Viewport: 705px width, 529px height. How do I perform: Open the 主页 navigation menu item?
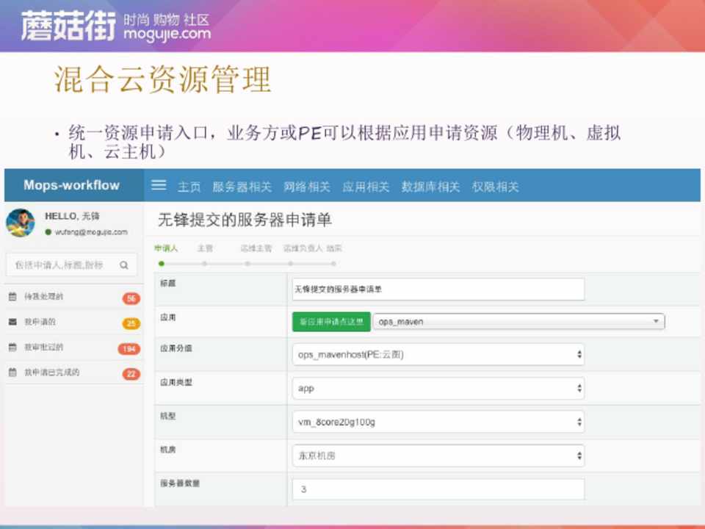[x=189, y=187]
